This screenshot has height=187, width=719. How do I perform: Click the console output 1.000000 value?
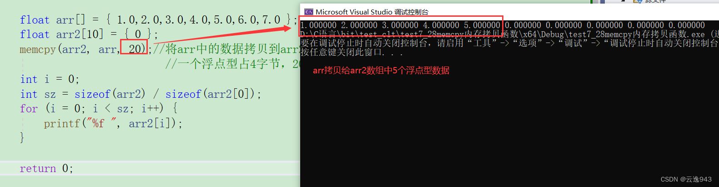click(318, 25)
